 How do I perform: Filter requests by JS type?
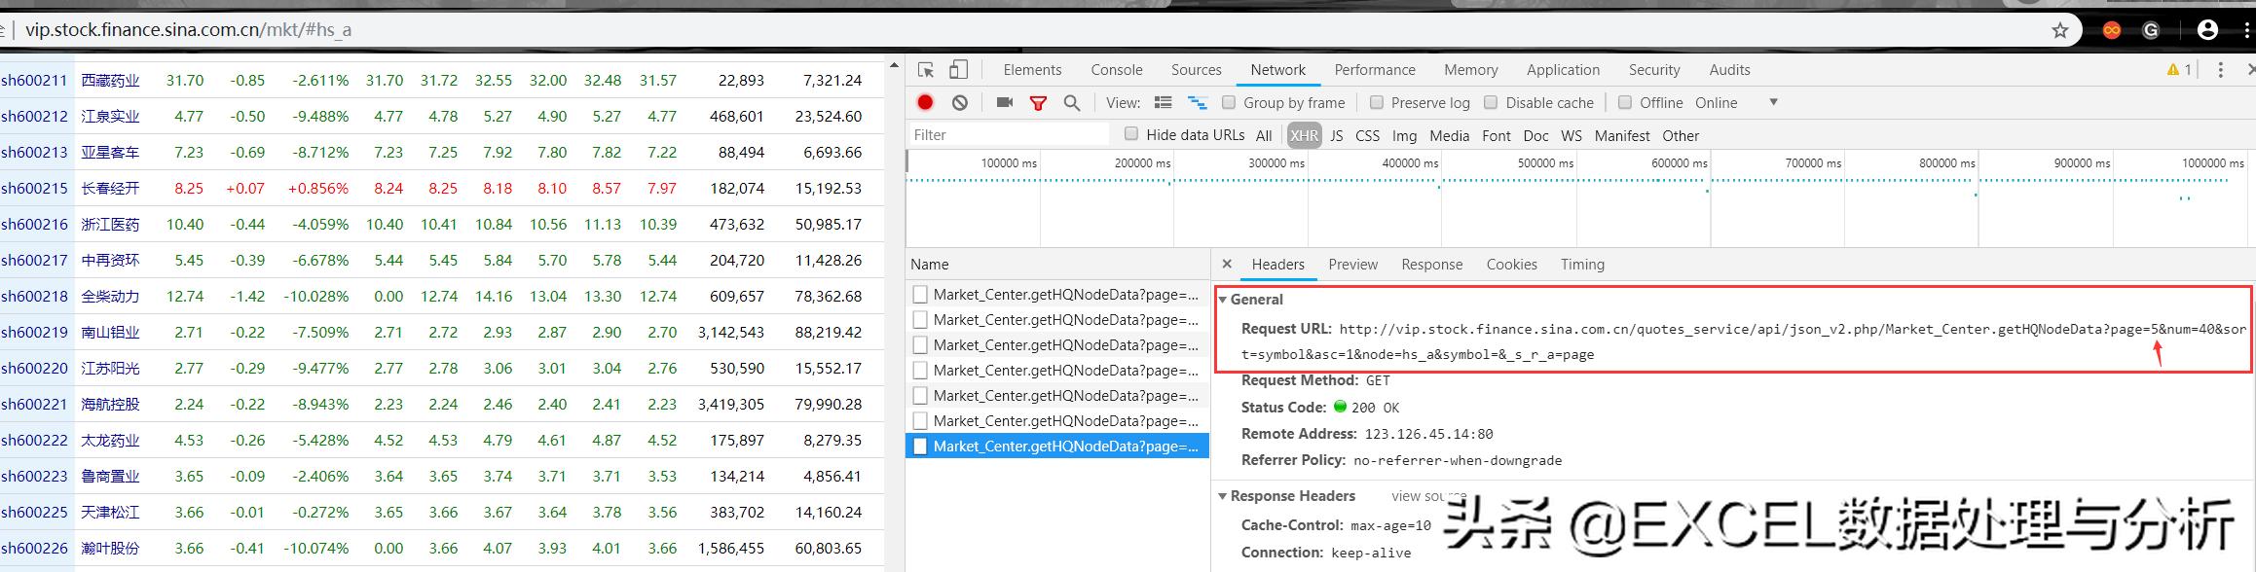(x=1336, y=135)
